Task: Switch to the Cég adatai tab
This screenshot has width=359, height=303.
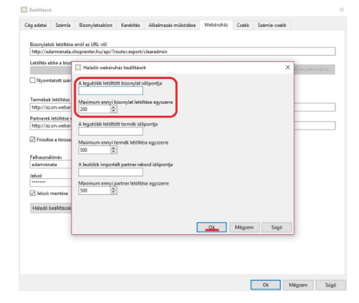Action: (x=36, y=25)
